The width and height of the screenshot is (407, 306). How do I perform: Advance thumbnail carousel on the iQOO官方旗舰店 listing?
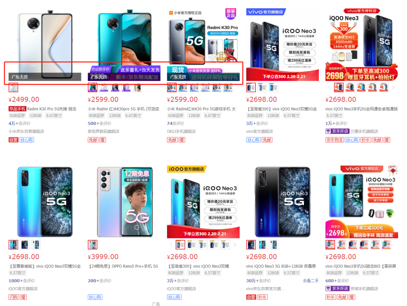235,245
